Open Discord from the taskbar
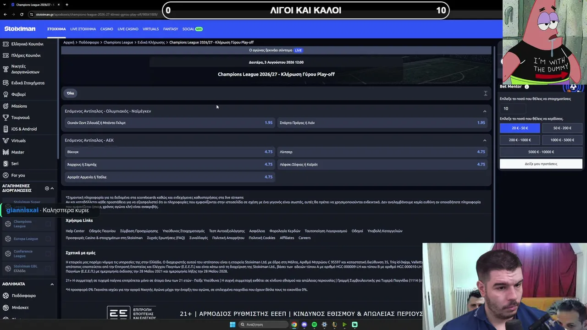The width and height of the screenshot is (587, 330). (304, 324)
